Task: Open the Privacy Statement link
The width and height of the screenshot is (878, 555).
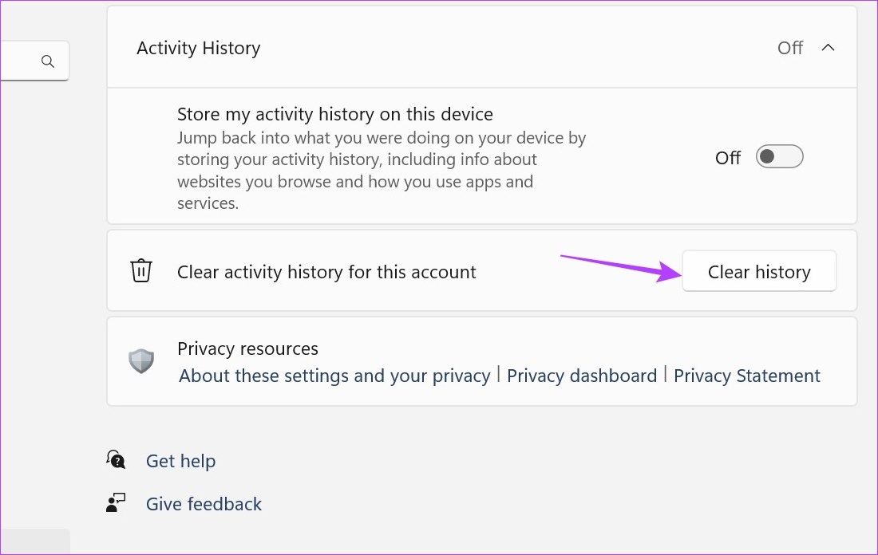Action: pyautogui.click(x=746, y=376)
